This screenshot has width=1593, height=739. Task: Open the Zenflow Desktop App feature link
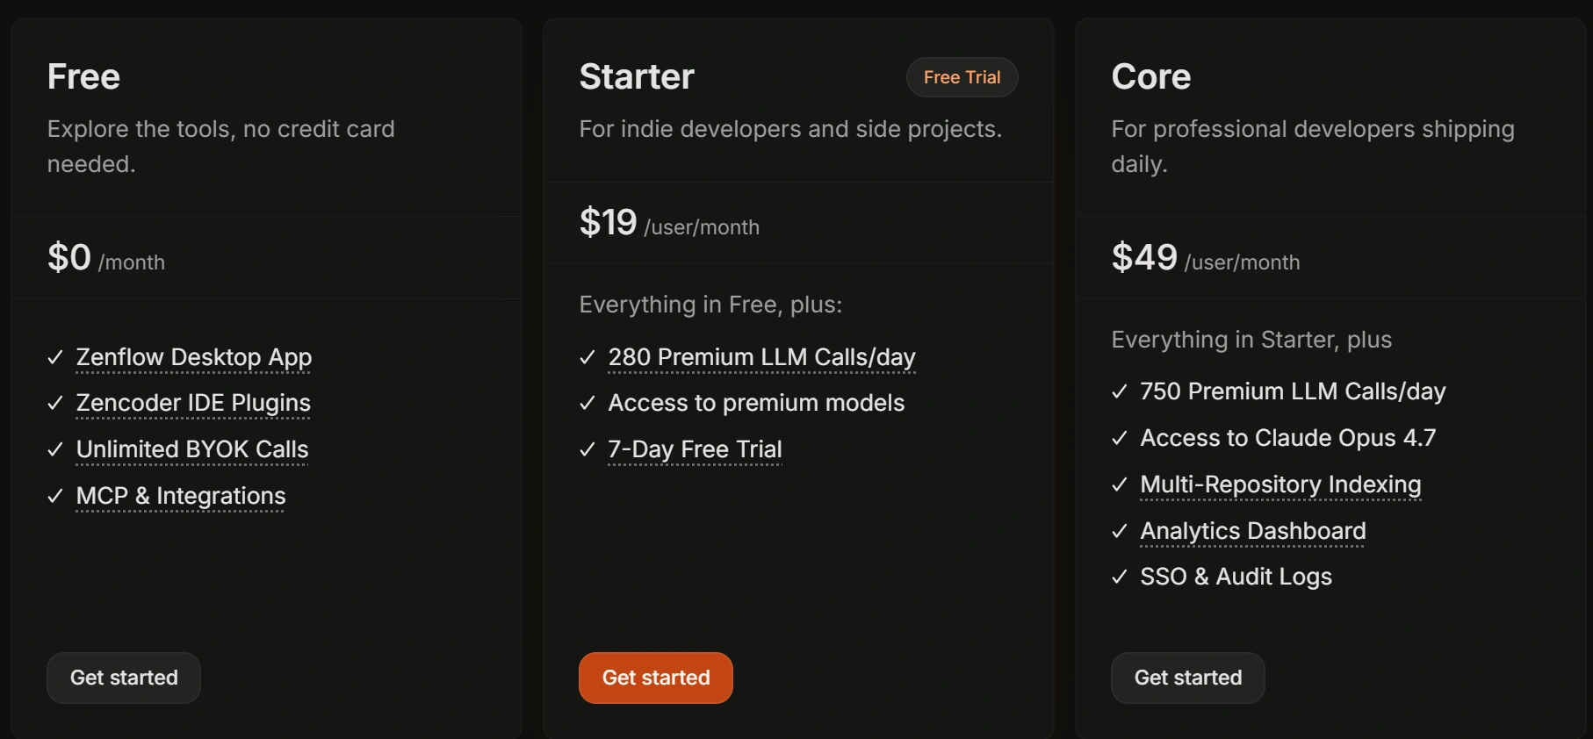(194, 357)
